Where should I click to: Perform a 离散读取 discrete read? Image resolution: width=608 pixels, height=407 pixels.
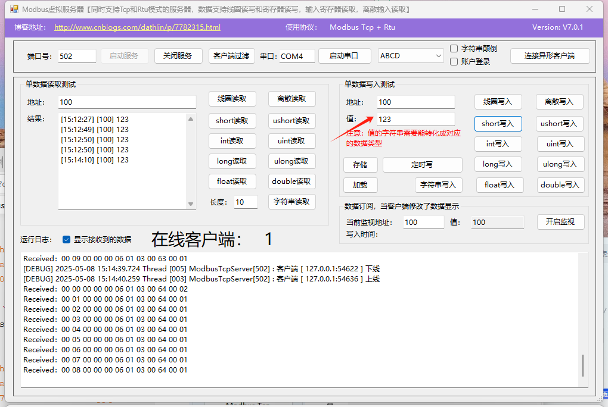point(291,99)
